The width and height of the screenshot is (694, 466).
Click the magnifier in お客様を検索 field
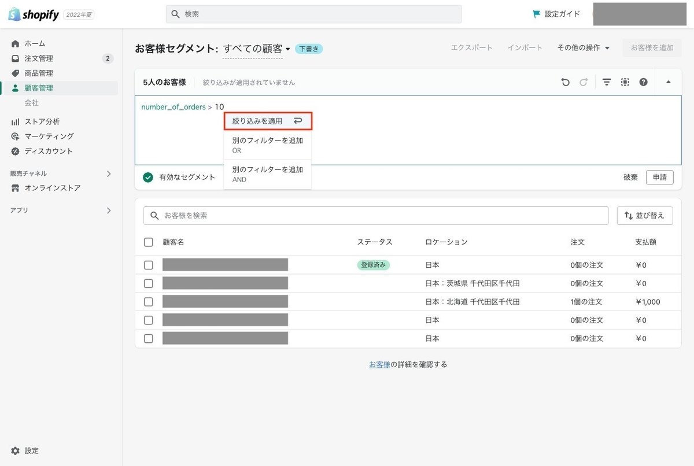(154, 216)
